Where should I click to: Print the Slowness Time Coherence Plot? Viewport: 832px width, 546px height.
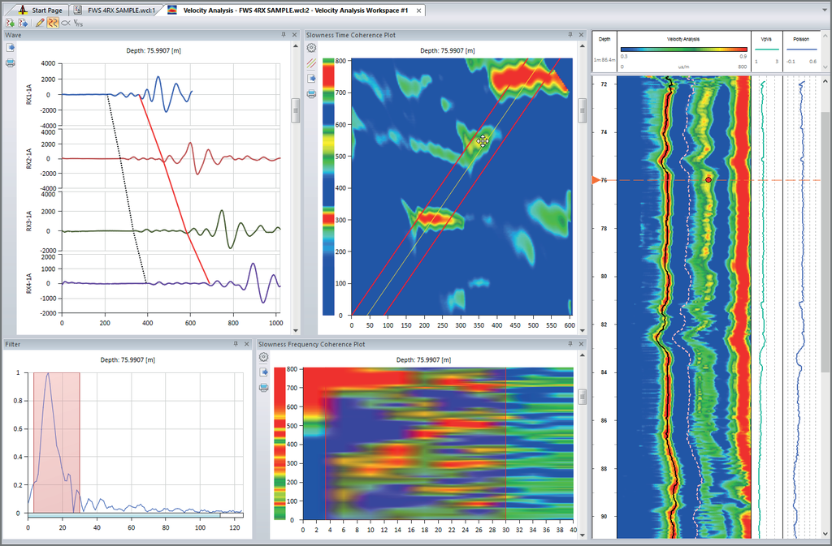[311, 93]
